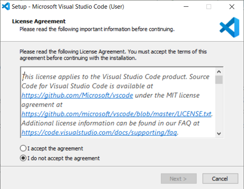This screenshot has height=189, width=244.
Task: Open the github.com/Microsoft/vscode link
Action: click(x=77, y=95)
